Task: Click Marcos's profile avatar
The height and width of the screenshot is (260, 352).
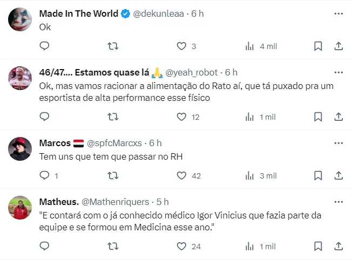Action: pyautogui.click(x=21, y=148)
